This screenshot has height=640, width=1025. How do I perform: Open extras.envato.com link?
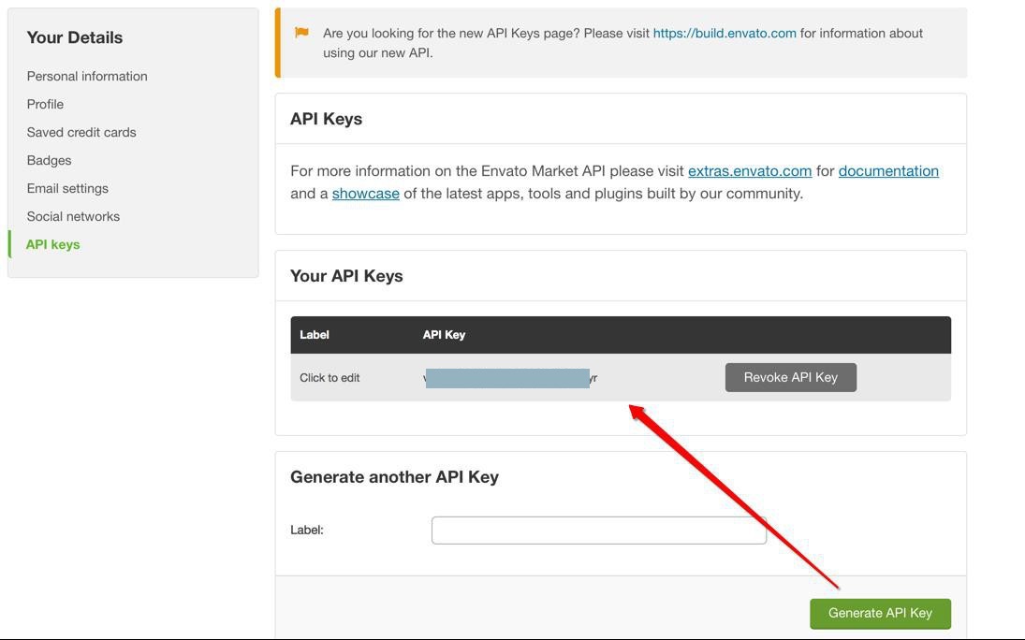pos(750,171)
